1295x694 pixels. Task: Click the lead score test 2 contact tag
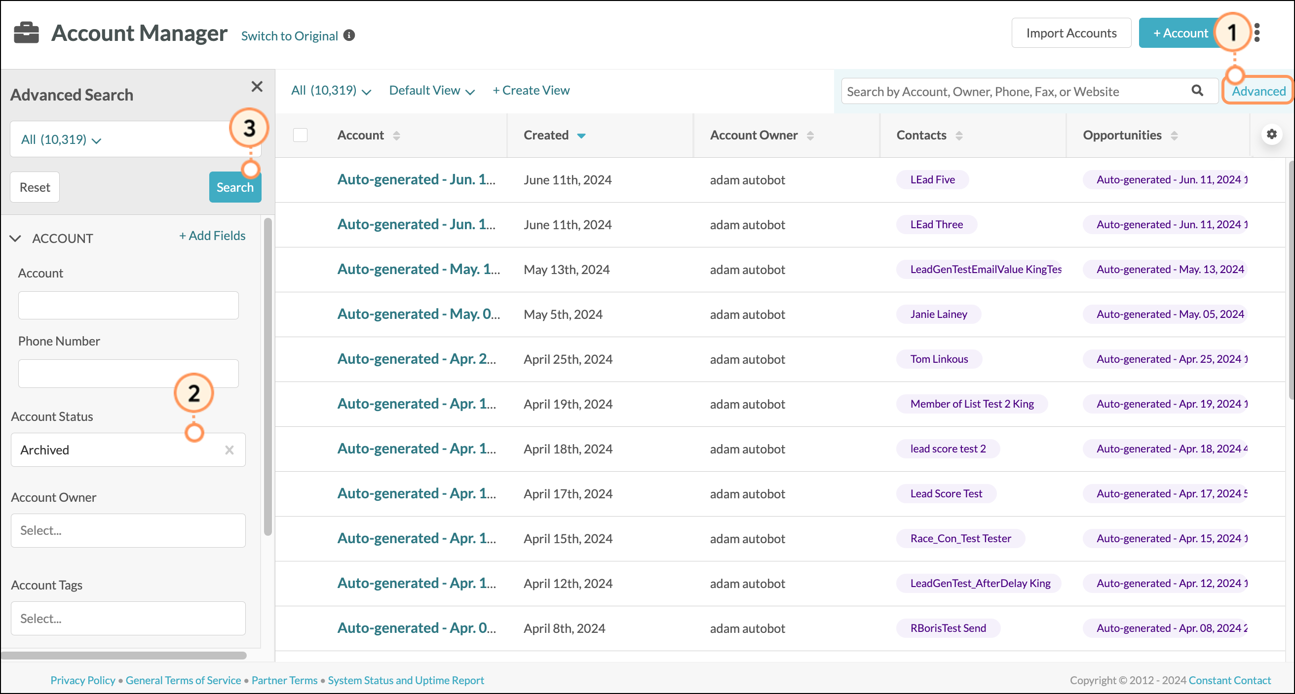948,449
